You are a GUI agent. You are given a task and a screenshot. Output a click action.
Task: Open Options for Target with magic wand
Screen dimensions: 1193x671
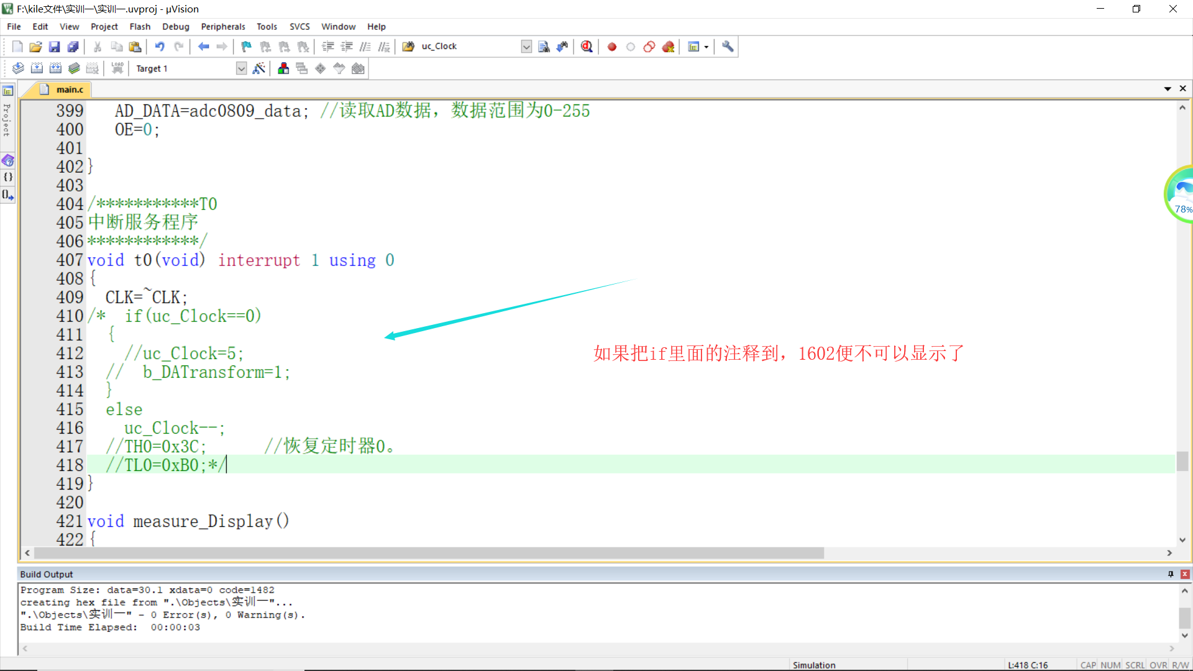point(259,68)
